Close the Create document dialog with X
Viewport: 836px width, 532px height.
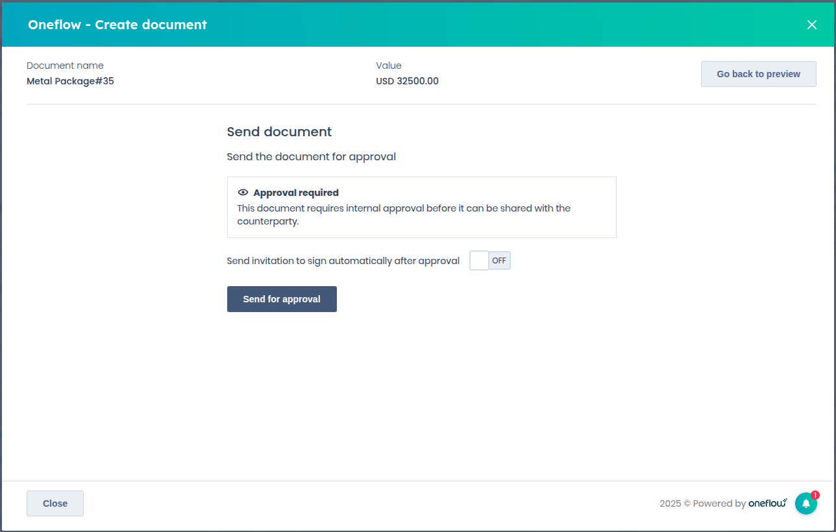click(811, 25)
